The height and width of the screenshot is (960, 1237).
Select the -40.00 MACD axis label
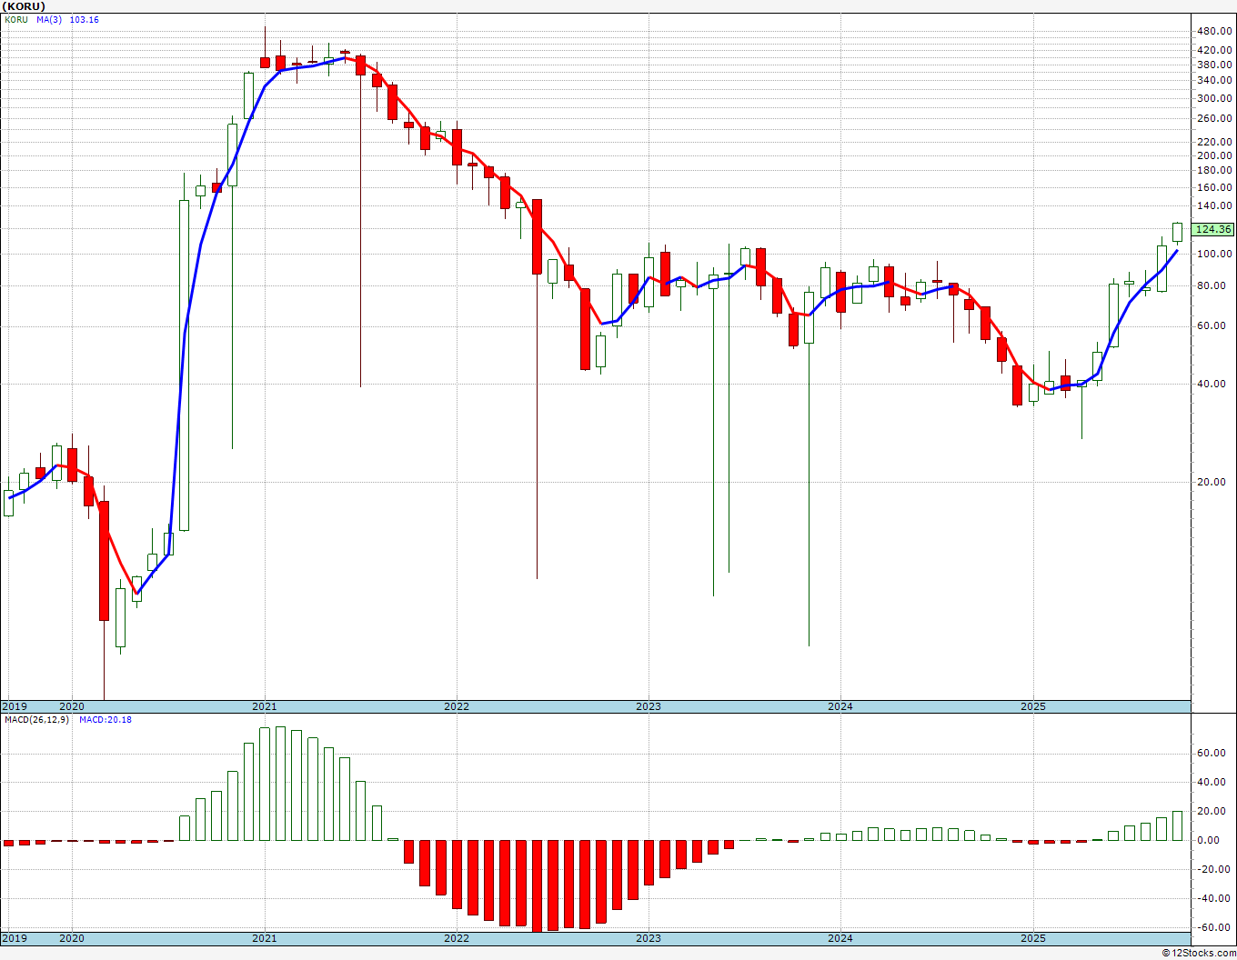click(x=1216, y=898)
